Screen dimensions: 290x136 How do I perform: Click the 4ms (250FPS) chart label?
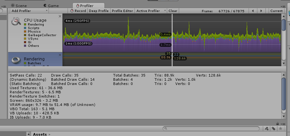point(77,21)
